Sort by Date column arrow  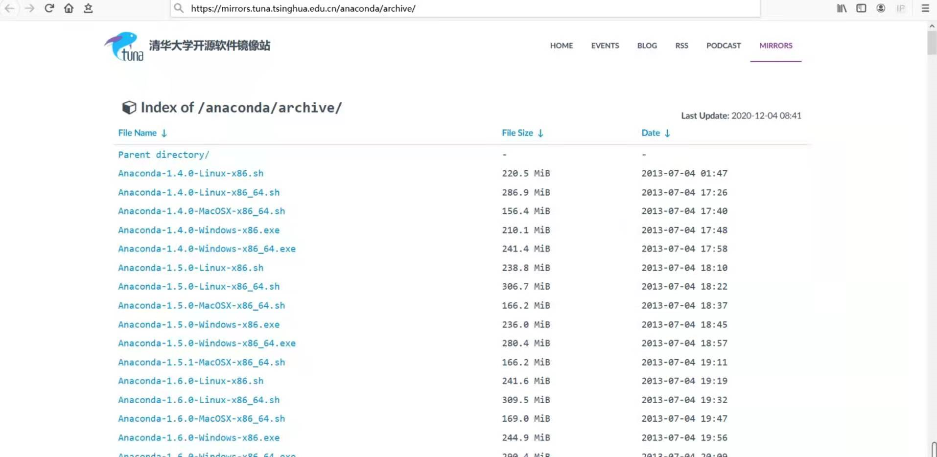tap(667, 133)
